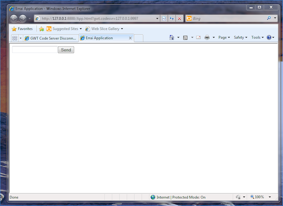This screenshot has width=283, height=206.
Task: Open Quick Tabs grid icon
Action: coord(14,38)
